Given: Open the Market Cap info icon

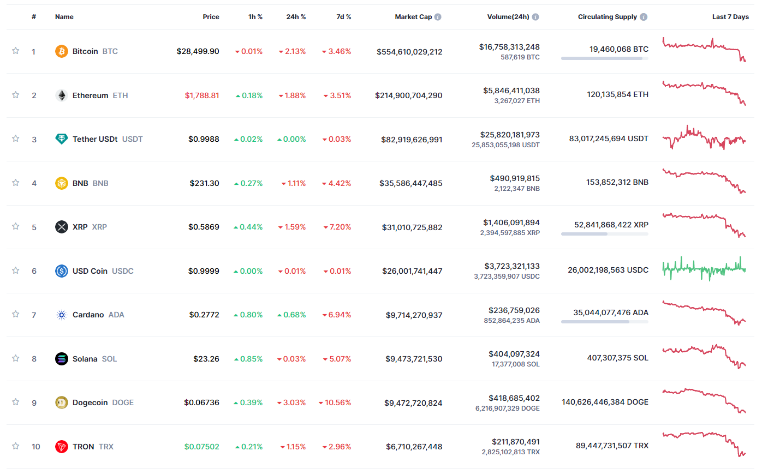Looking at the screenshot, I should 438,17.
